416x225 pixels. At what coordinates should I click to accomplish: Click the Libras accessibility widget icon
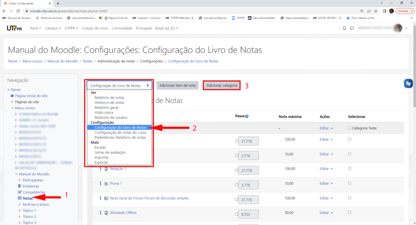coord(408,84)
